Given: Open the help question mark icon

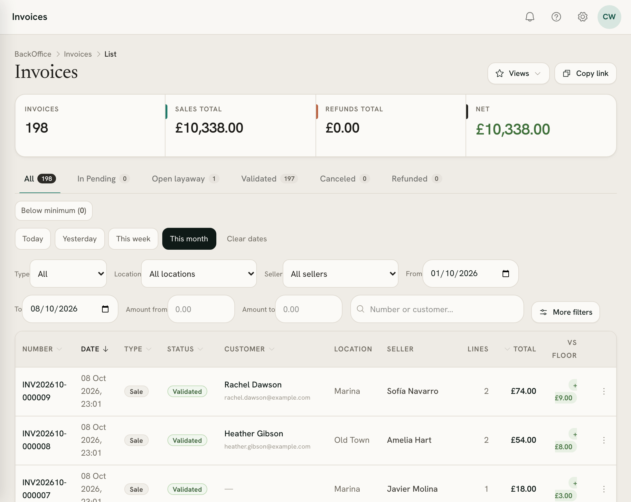Looking at the screenshot, I should pyautogui.click(x=556, y=17).
